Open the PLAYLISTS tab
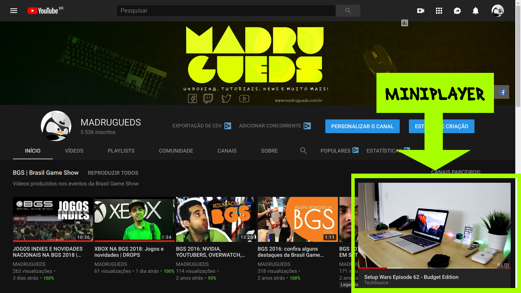The image size is (521, 293). [121, 151]
